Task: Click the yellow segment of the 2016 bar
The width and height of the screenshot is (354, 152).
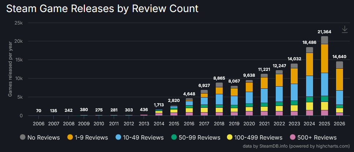Action: 189,110
